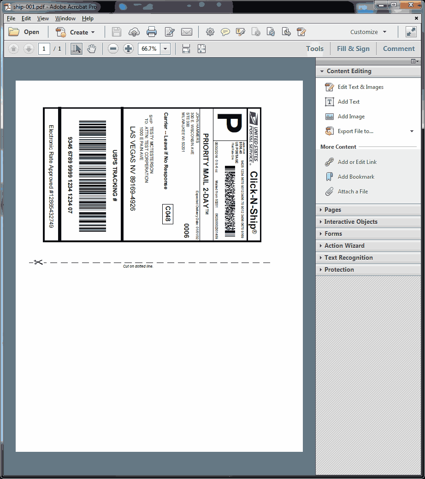Open the Create PDF dropdown
The width and height of the screenshot is (425, 479).
tap(75, 32)
